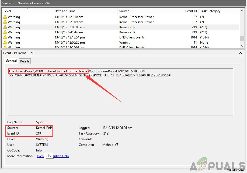
Task: Select Kernel-Processor-Power source at 1:21:09 pm
Action: pos(136,22)
